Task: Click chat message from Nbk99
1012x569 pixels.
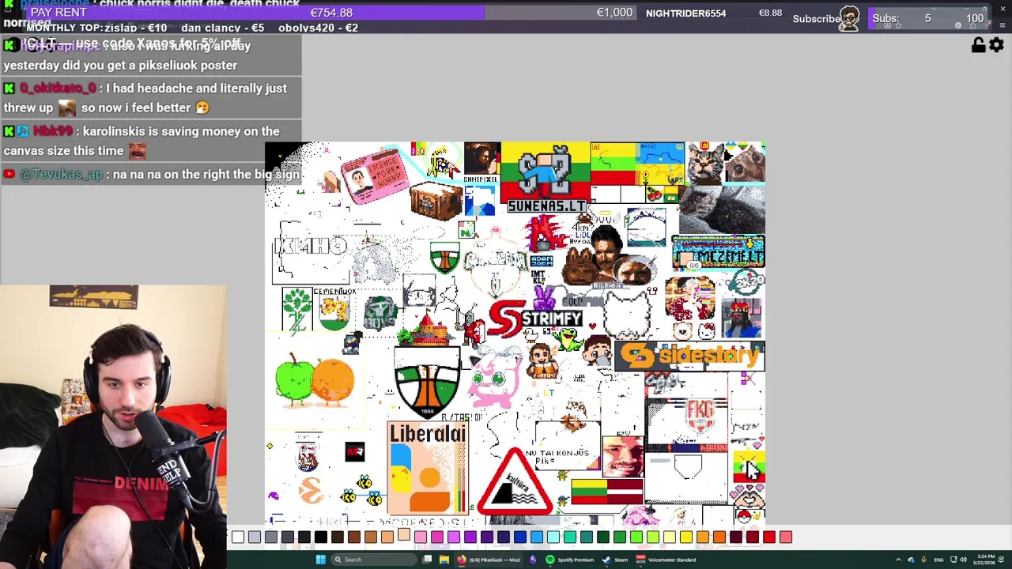Action: click(150, 141)
